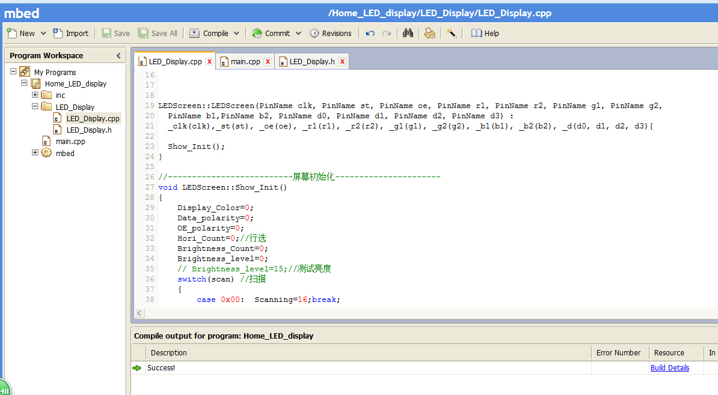Open LED_Display.h in the workspace tree
This screenshot has width=718, height=395.
point(89,130)
